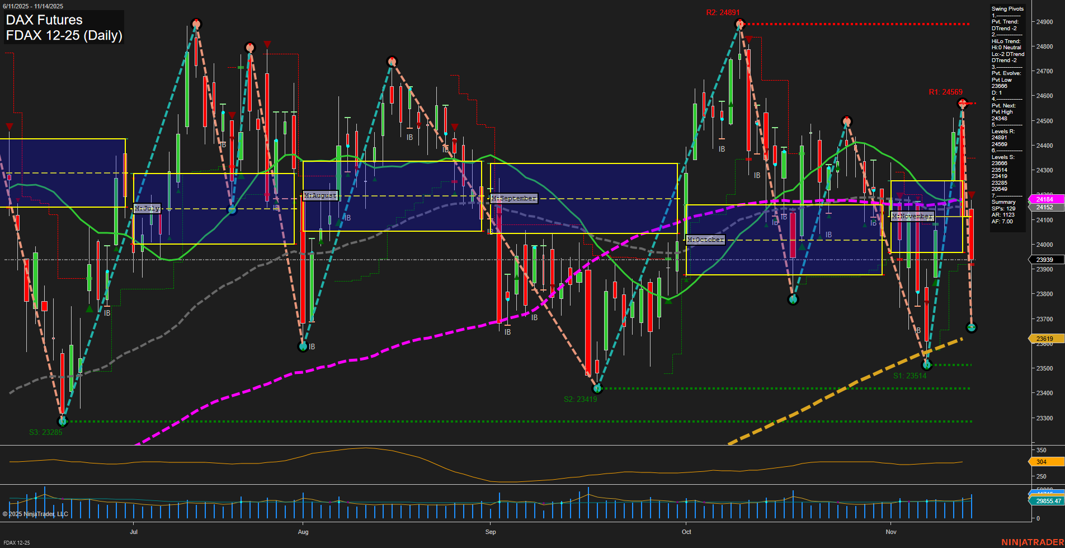Click the teal pivot dot at the S2 23419 low
The width and height of the screenshot is (1065, 548).
(x=597, y=388)
